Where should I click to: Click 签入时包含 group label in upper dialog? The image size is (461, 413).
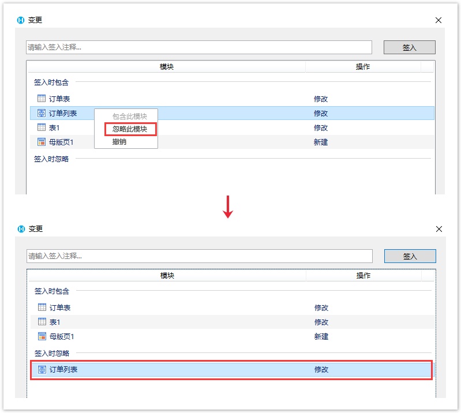pos(51,82)
